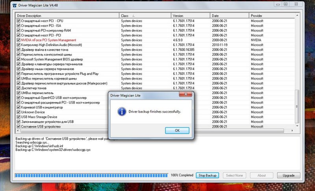Toggle checkbox for Стандартный PCI-контроллер RAM
Image resolution: width=315 pixels, height=191 pixels.
[19, 30]
